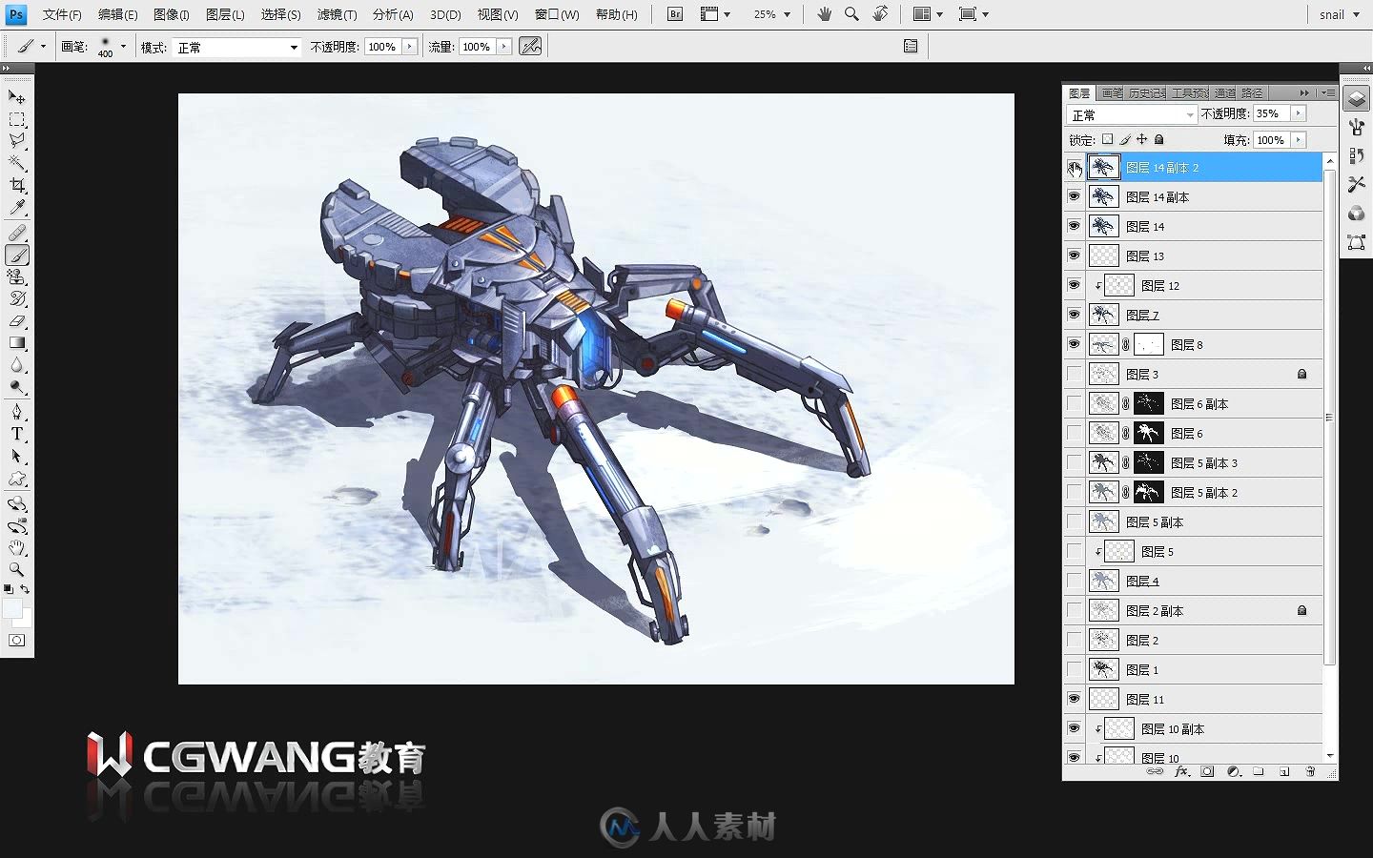The image size is (1373, 858).
Task: Click the layer opacity 35% field
Action: click(1271, 113)
